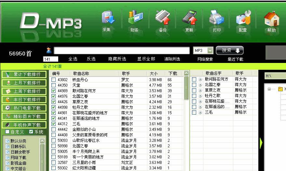This screenshot has height=171, width=286.
Task: Collapse the H:\ tree node
Action: click(269, 89)
